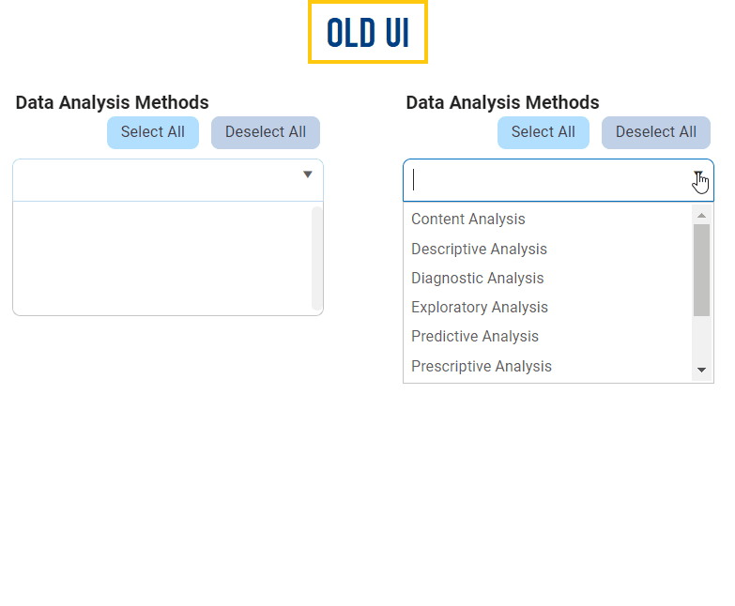Choose the Predictive Analysis option
Screen dimensions: 735x606
click(x=475, y=337)
